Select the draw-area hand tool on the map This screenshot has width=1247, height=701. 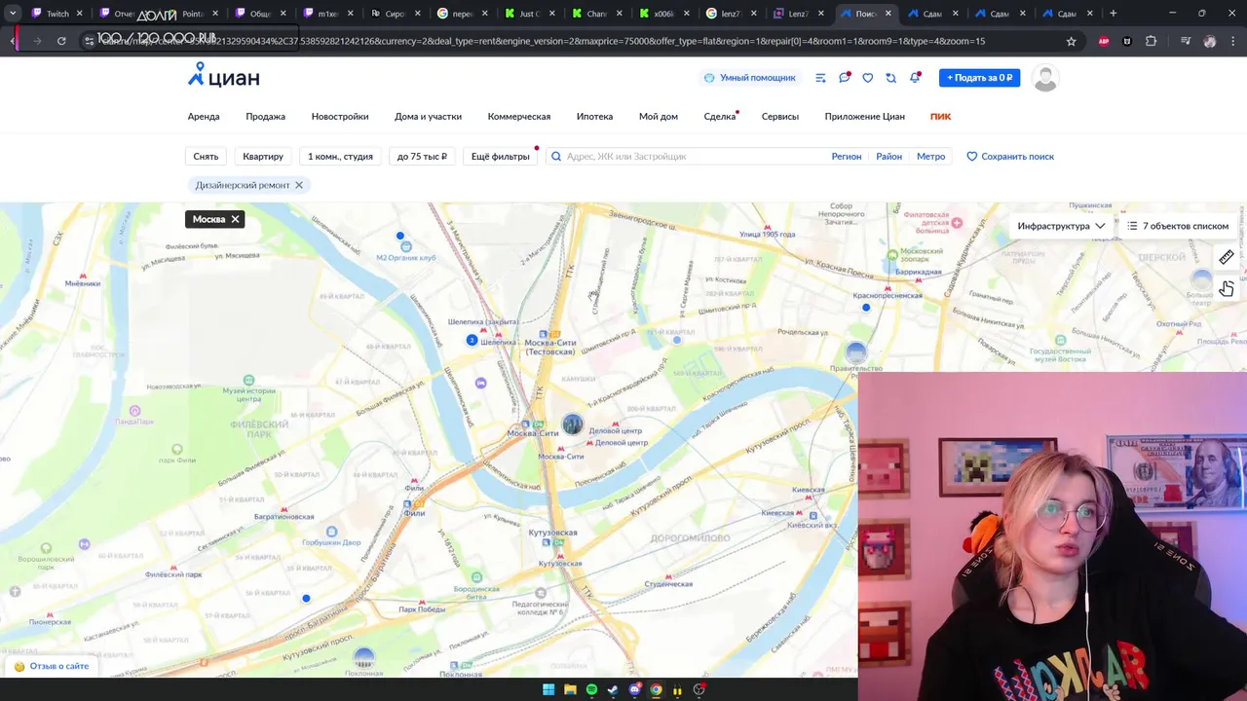click(x=1227, y=288)
